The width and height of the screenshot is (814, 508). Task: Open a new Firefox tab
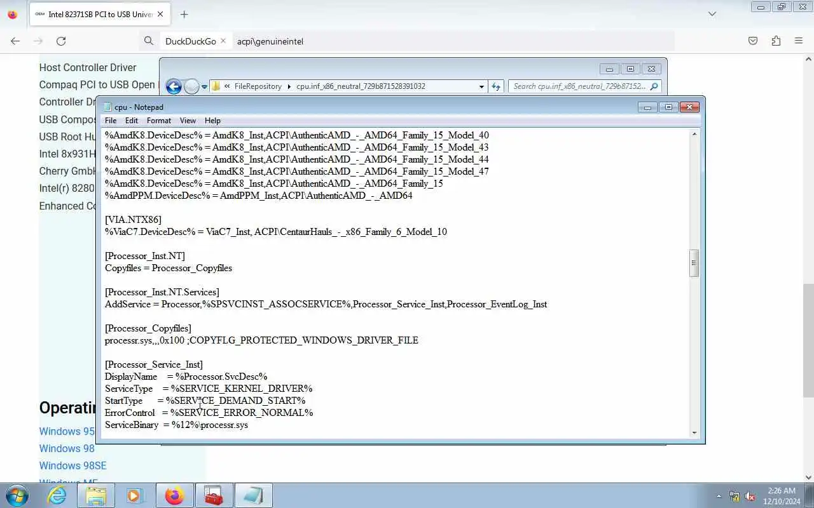tap(184, 14)
